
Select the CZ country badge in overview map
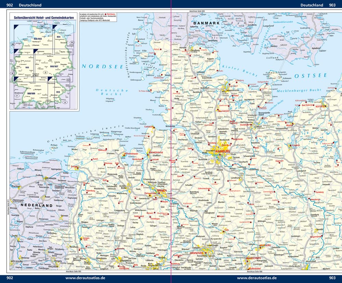68,80
